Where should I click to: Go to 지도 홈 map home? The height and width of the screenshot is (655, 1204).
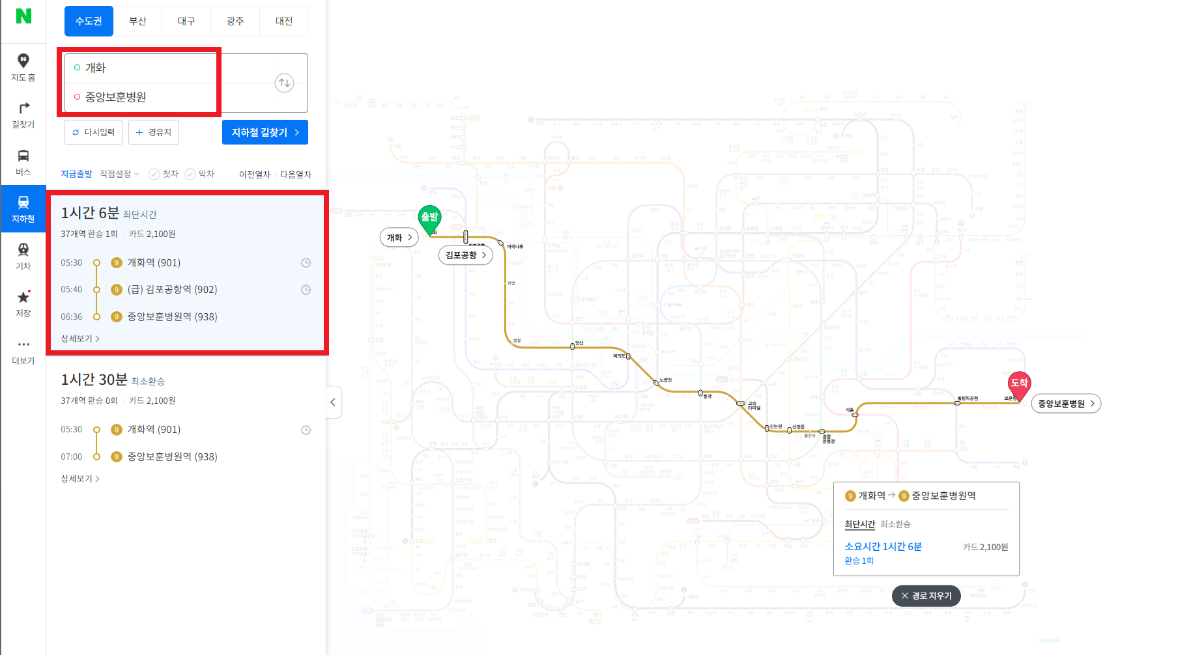point(23,68)
